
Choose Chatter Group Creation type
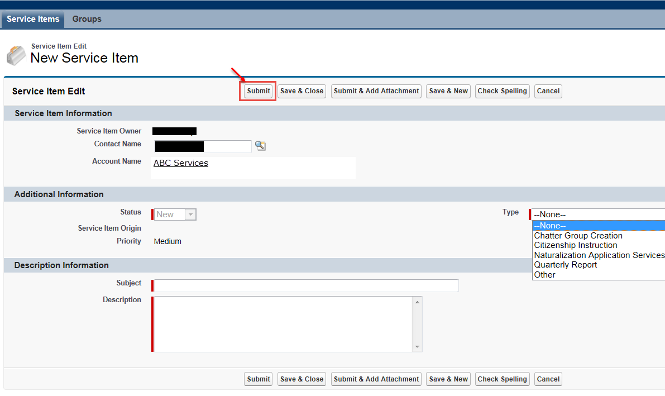(599, 236)
